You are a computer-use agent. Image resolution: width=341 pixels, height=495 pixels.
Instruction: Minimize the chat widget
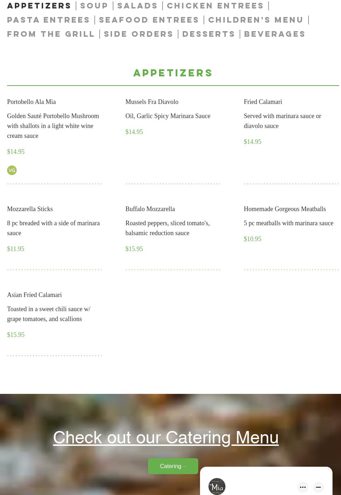tap(318, 487)
